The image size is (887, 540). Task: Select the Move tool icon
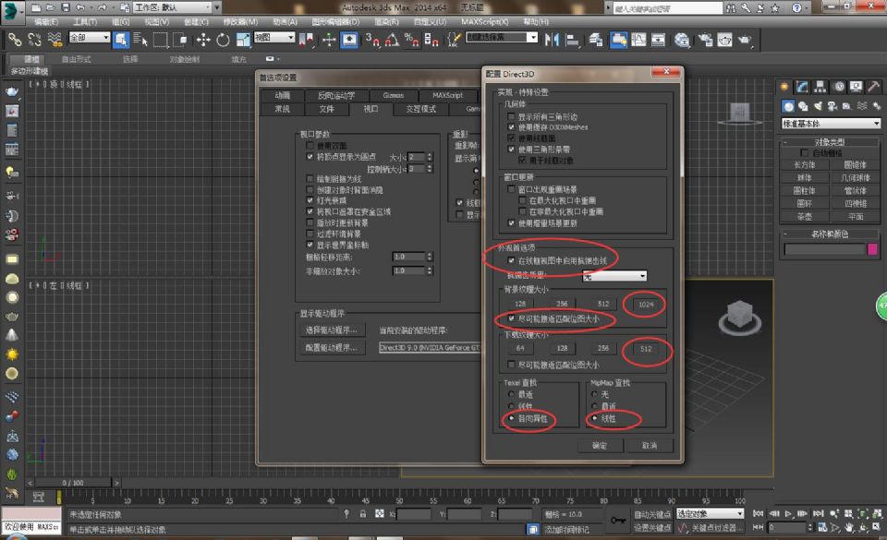(x=203, y=40)
